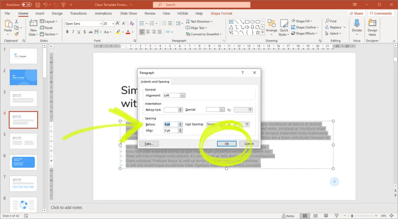
Task: Click the Cut scissors icon
Action: click(16, 21)
